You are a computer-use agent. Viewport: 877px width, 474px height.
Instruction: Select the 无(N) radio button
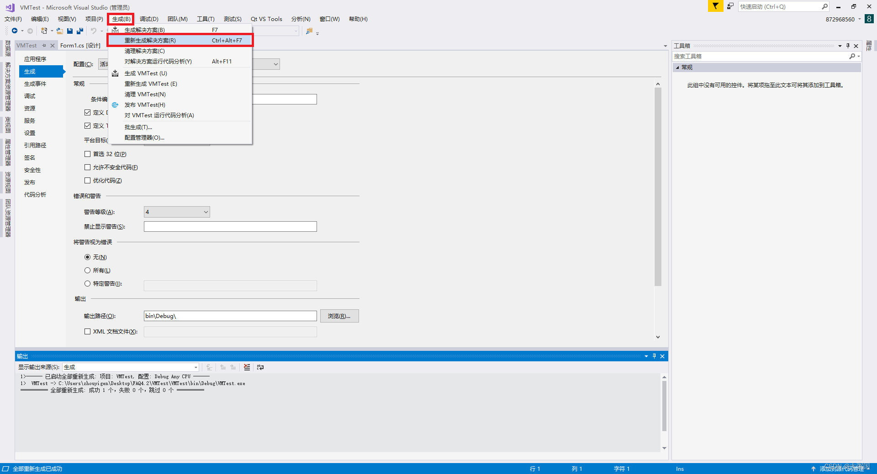point(87,257)
